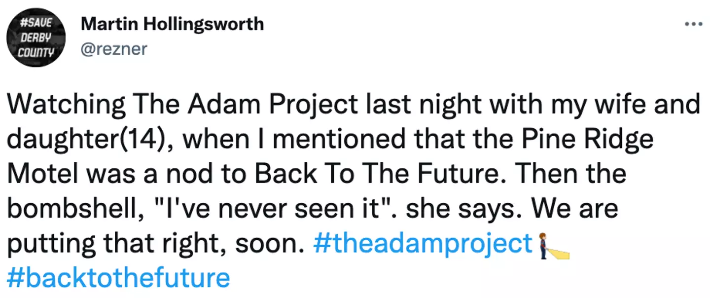Open the tweet's three-dot more options menu

693,24
